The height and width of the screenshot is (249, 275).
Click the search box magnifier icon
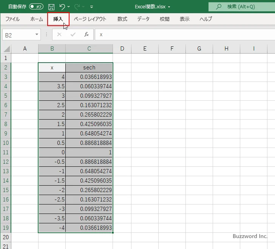(218, 7)
